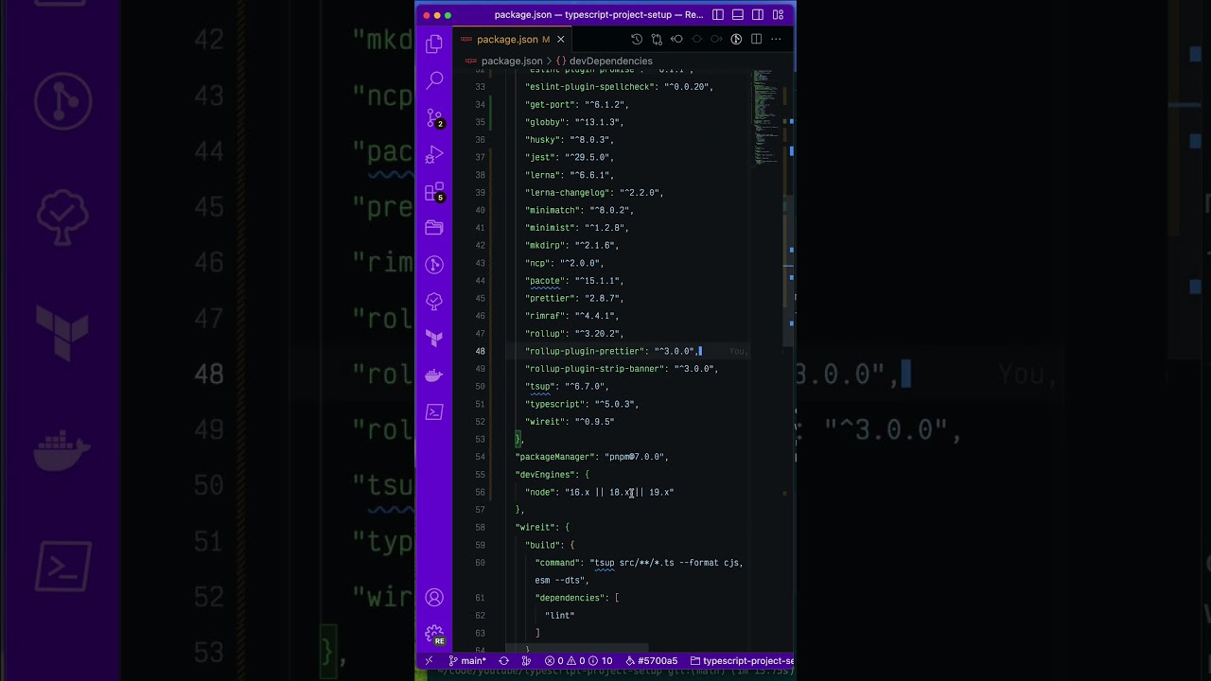Screen dimensions: 1211x681
Task: Click the "husky" key on line 36
Action: [543, 140]
